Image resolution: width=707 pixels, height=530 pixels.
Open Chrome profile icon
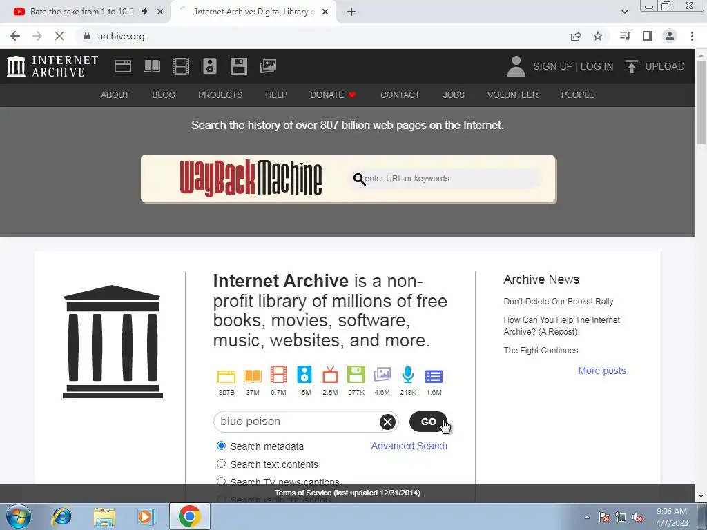(x=670, y=36)
